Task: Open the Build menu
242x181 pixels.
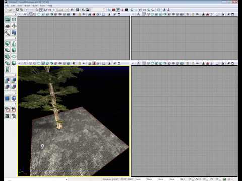Action: 35,6
